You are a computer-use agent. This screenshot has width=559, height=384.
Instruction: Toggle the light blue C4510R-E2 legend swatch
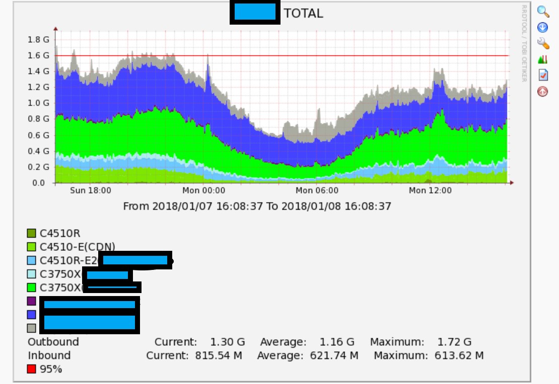(31, 261)
